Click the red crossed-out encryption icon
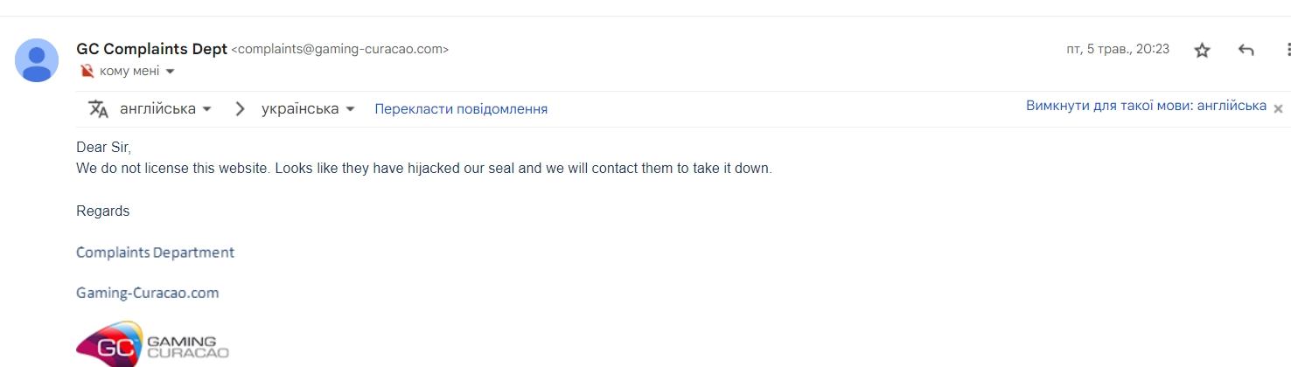The width and height of the screenshot is (1291, 367). [87, 71]
